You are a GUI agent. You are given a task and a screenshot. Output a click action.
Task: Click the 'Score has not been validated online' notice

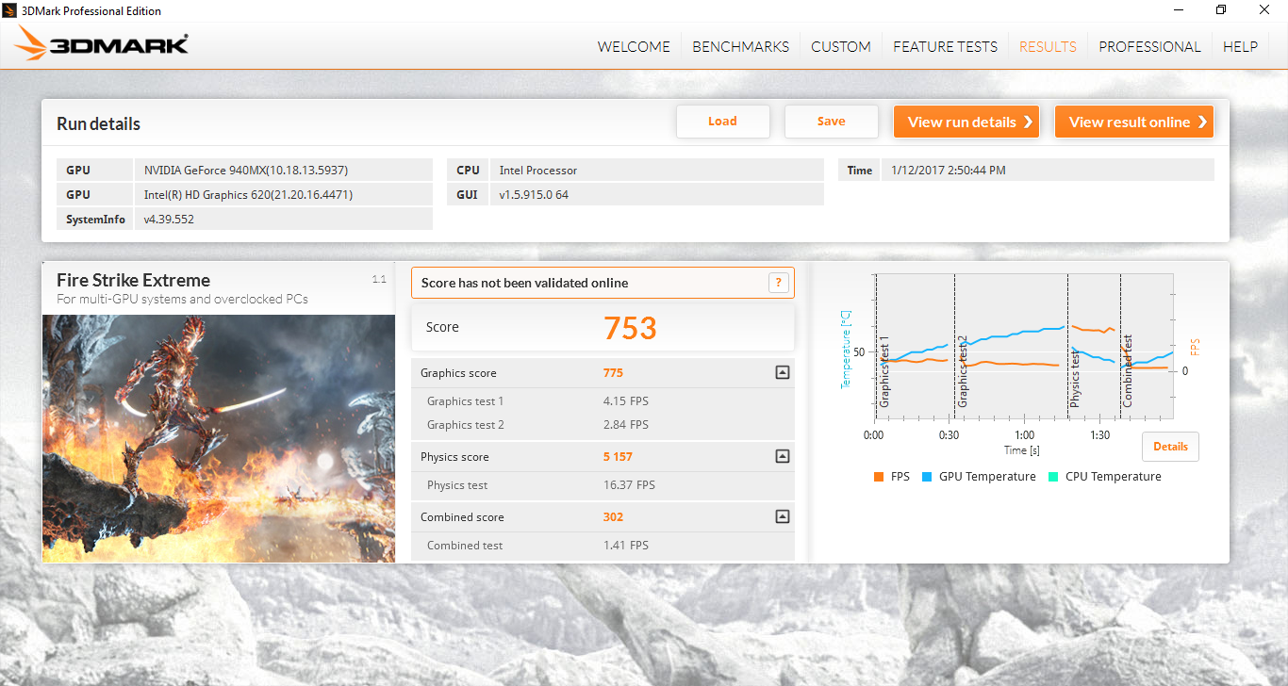click(603, 283)
